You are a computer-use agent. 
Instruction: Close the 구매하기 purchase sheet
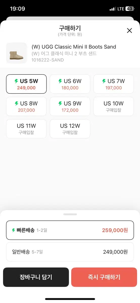(x=129, y=31)
